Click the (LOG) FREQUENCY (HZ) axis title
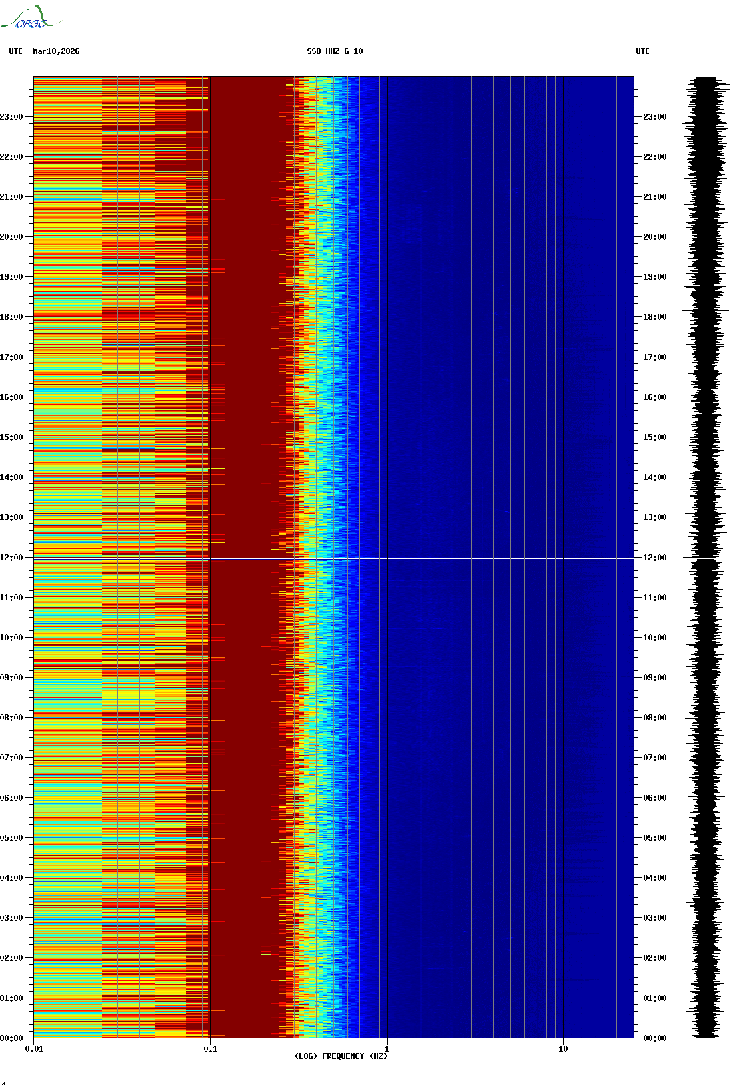The width and height of the screenshot is (735, 1091). 341,1056
